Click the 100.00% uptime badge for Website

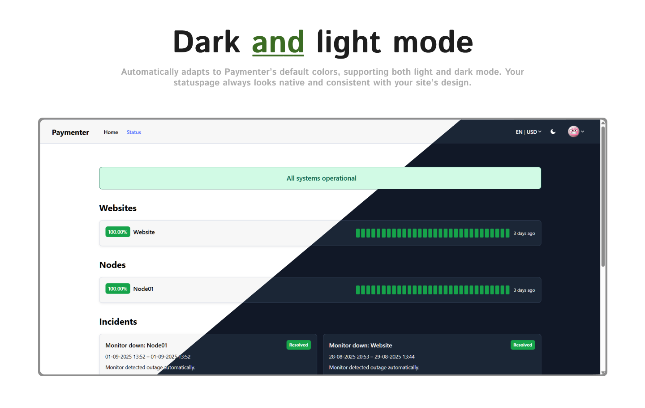point(118,232)
